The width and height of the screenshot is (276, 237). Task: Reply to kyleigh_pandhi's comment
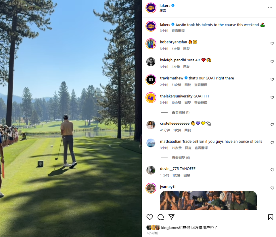186,67
